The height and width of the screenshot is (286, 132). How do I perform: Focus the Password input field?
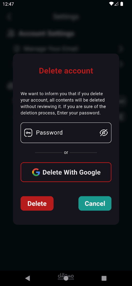66,133
